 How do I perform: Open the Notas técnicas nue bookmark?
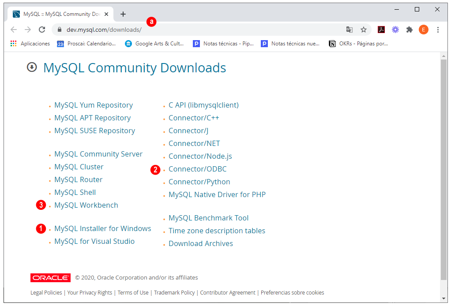pyautogui.click(x=290, y=44)
